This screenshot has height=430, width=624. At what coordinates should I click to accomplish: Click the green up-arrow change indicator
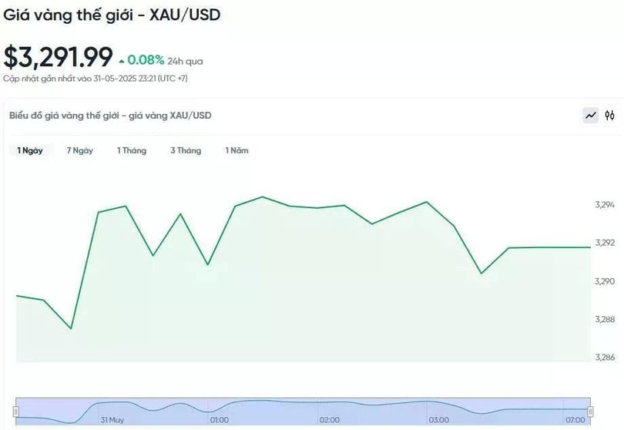(122, 60)
